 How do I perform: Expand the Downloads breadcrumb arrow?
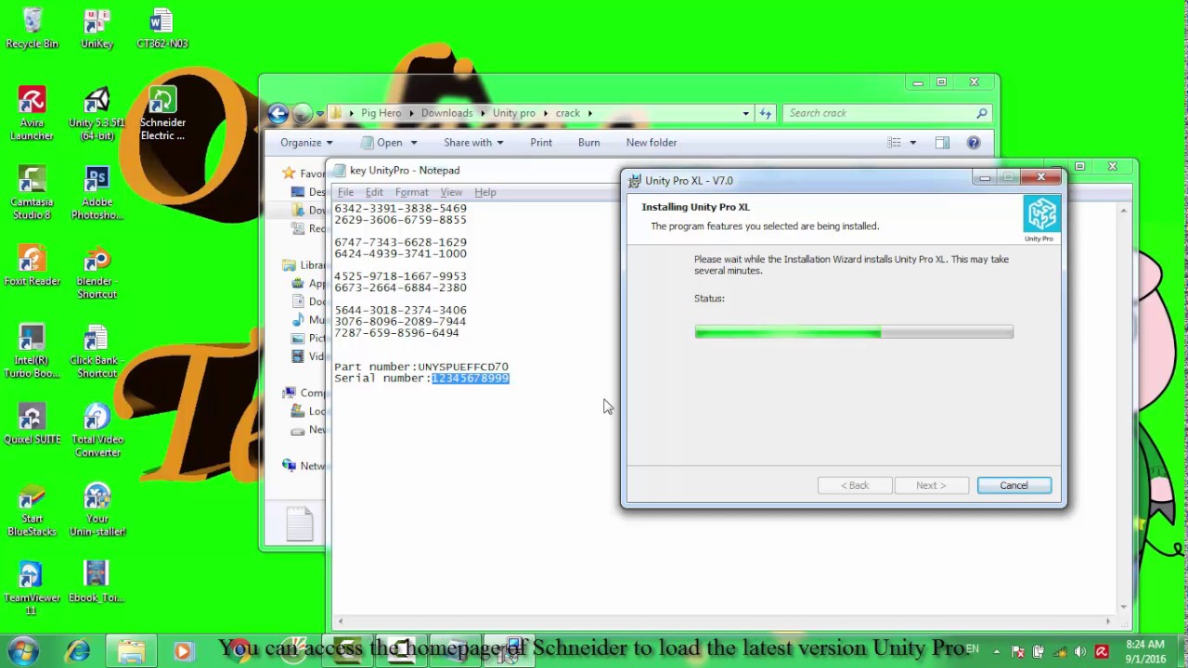coord(484,113)
